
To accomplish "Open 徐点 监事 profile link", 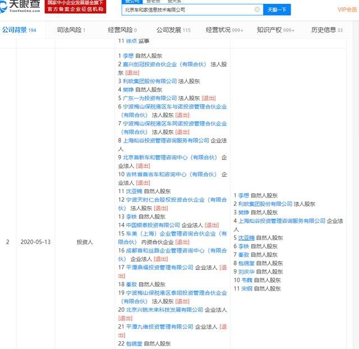I will [131, 41].
